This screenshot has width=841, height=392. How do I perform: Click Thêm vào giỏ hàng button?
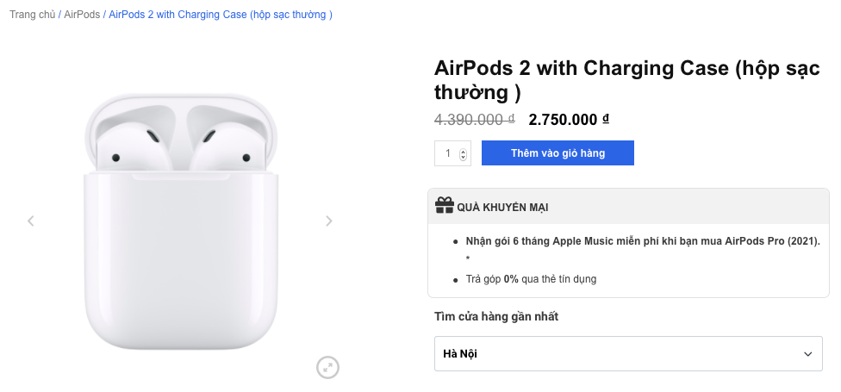tap(558, 152)
